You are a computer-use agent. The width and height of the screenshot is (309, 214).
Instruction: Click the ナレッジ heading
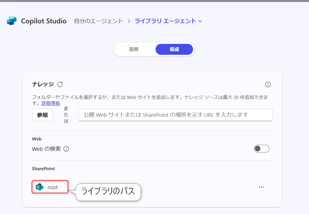[43, 84]
